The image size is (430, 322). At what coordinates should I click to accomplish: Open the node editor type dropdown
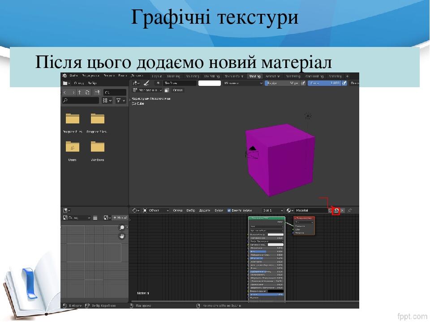(x=136, y=211)
